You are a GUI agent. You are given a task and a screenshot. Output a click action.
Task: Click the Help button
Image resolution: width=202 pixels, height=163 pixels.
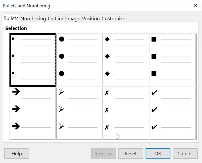17,154
